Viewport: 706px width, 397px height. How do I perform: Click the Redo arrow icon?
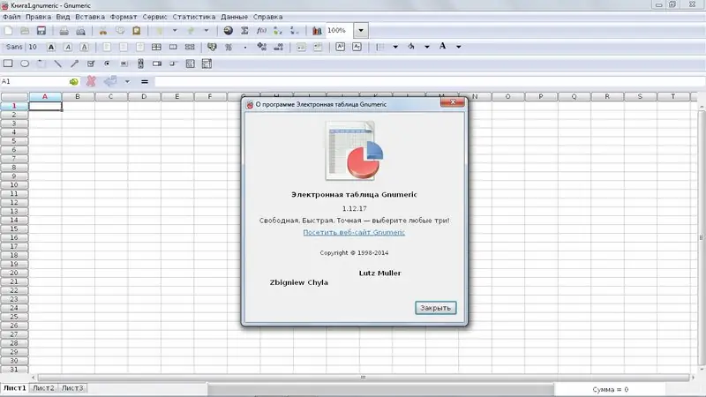pyautogui.click(x=191, y=31)
